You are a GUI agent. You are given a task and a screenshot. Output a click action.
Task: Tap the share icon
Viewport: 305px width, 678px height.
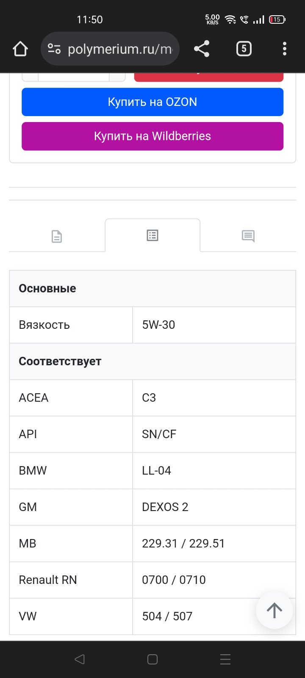tap(202, 49)
